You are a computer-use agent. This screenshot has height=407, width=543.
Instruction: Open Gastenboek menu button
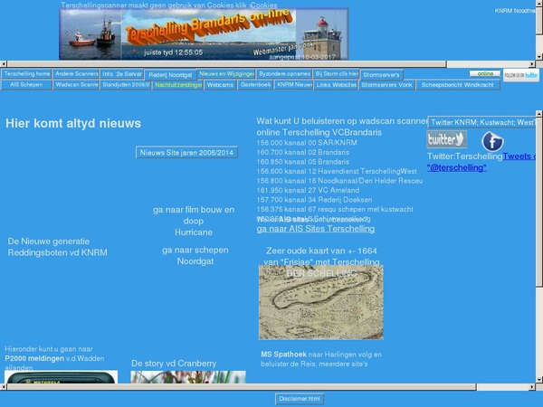(255, 85)
